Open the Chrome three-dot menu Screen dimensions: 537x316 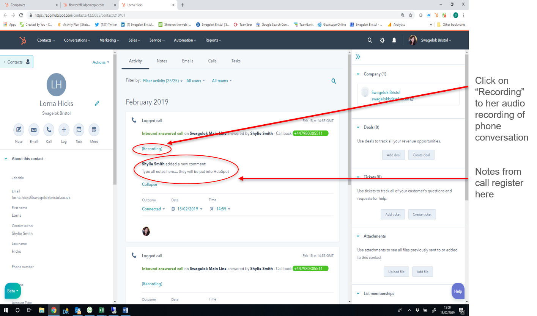pyautogui.click(x=464, y=15)
